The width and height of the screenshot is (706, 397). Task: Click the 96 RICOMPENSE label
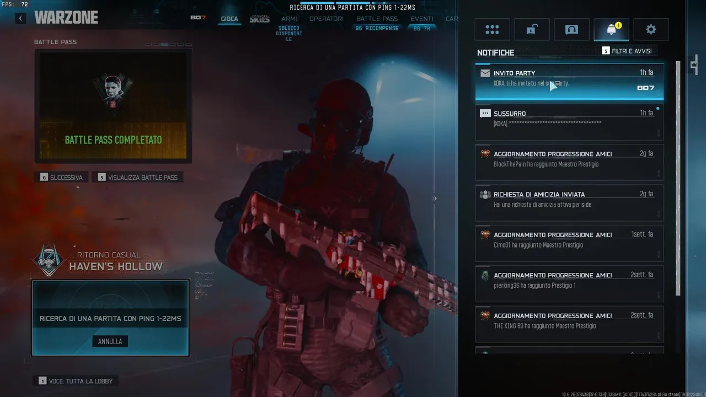click(377, 28)
